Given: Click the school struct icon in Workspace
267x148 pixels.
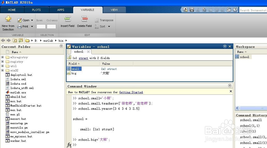Looking at the screenshot, I should 237,57.
